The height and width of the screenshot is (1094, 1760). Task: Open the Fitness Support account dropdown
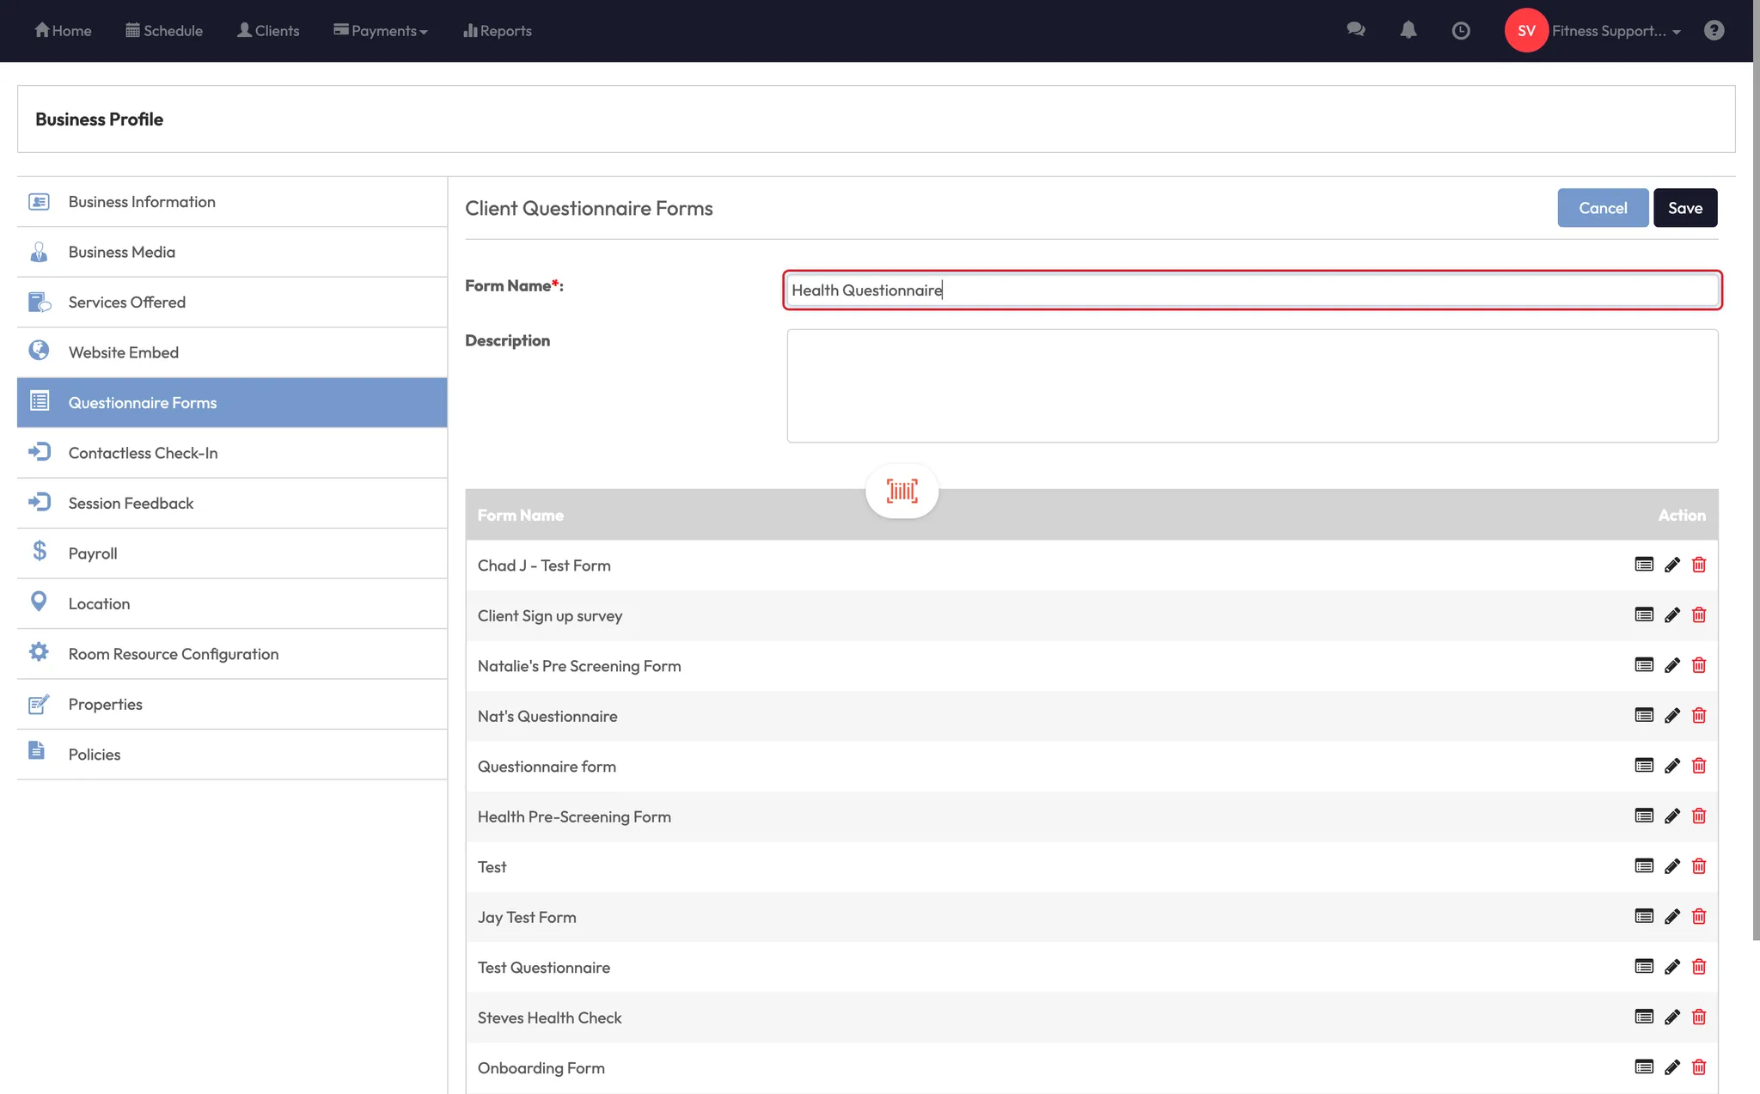(1615, 31)
